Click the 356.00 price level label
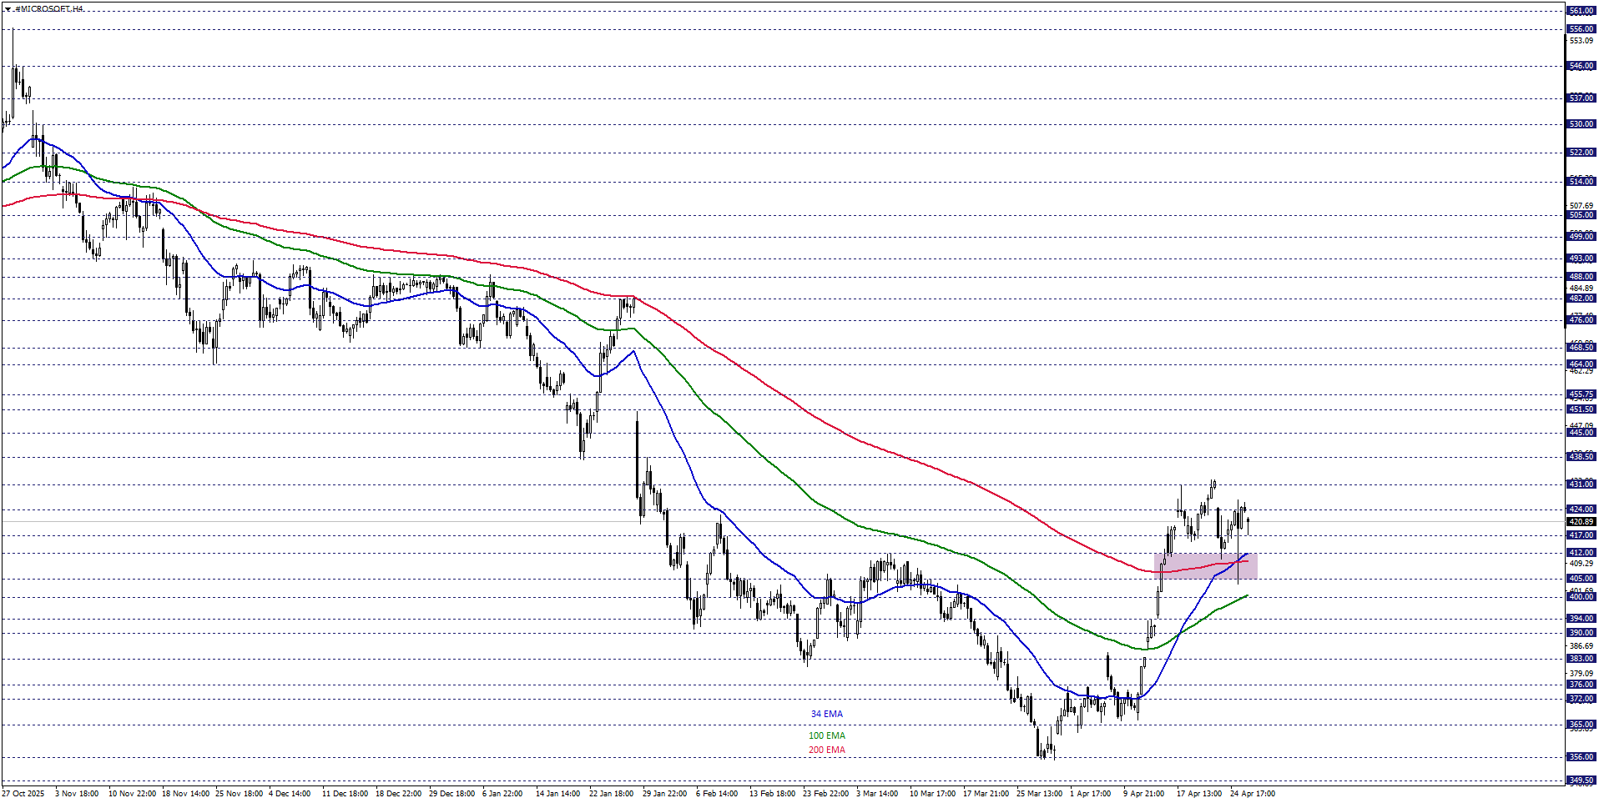The image size is (1599, 803). tap(1581, 757)
